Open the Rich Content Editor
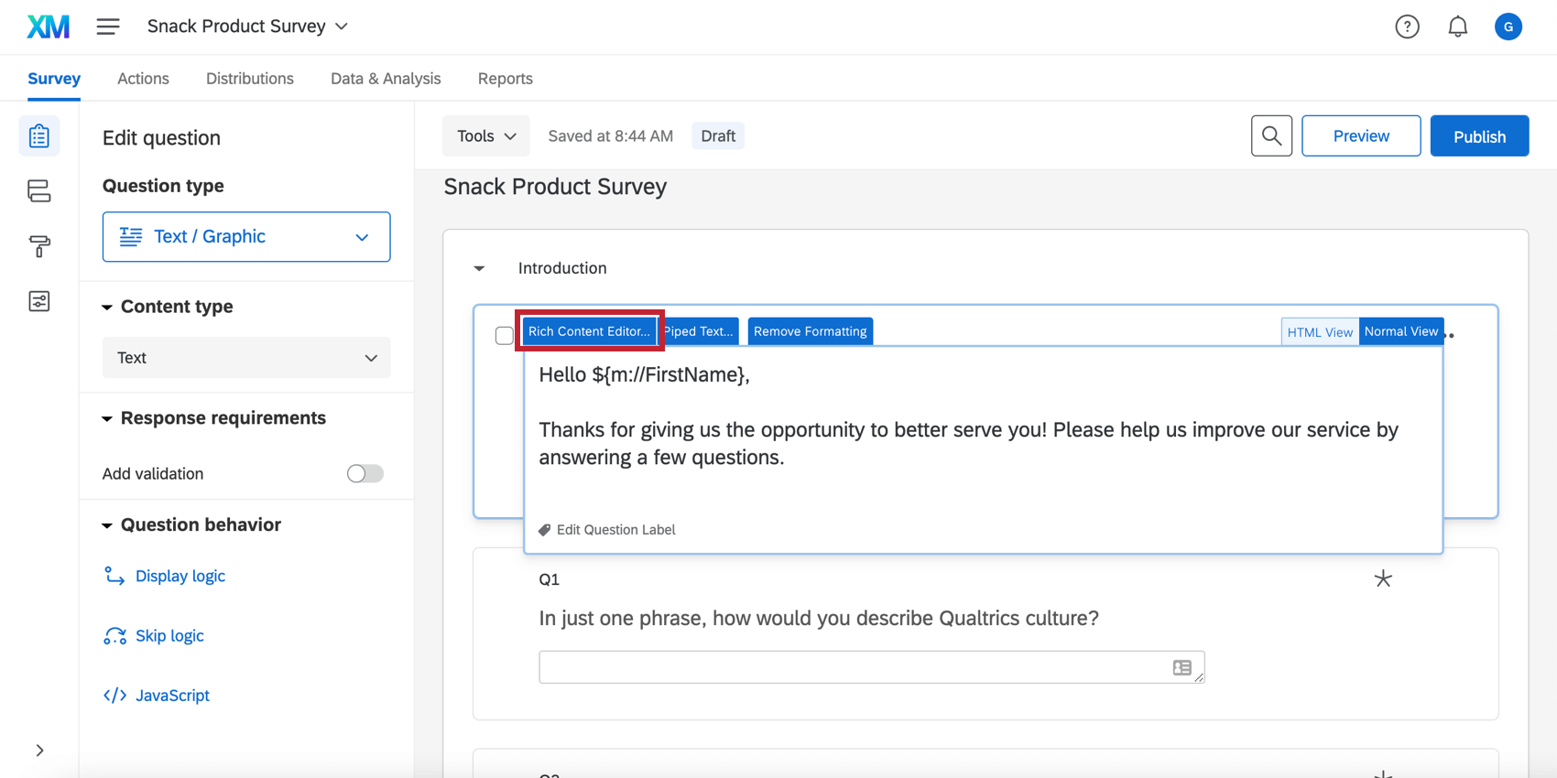The height and width of the screenshot is (778, 1557). (589, 331)
